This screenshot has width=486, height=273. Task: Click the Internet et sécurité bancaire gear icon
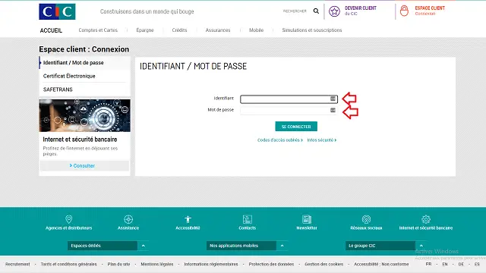pyautogui.click(x=426, y=219)
